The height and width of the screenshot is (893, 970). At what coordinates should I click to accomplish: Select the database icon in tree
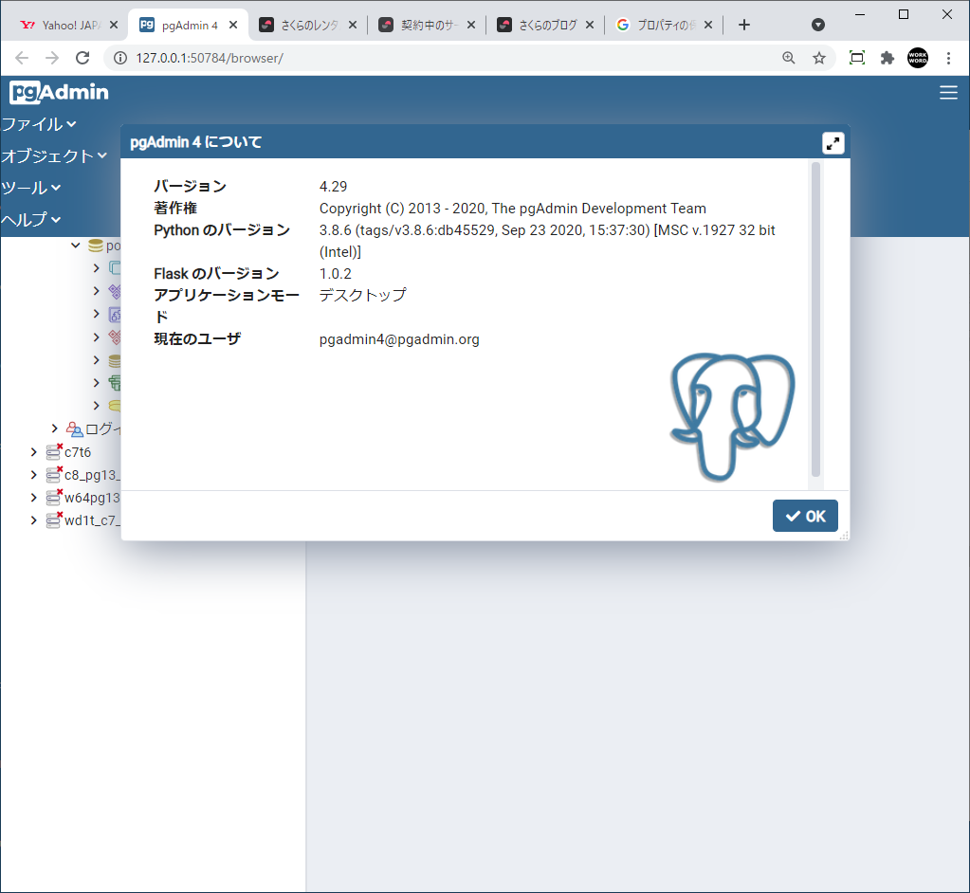tap(95, 246)
